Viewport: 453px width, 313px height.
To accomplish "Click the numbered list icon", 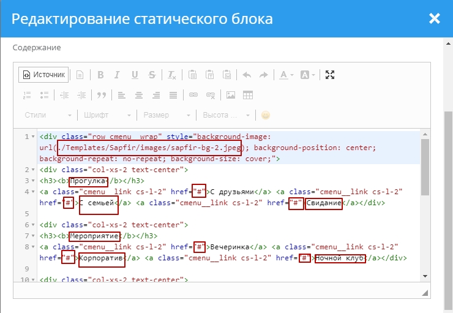I will [x=27, y=95].
